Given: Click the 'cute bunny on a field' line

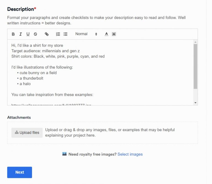Looking at the screenshot, I should [x=38, y=73].
